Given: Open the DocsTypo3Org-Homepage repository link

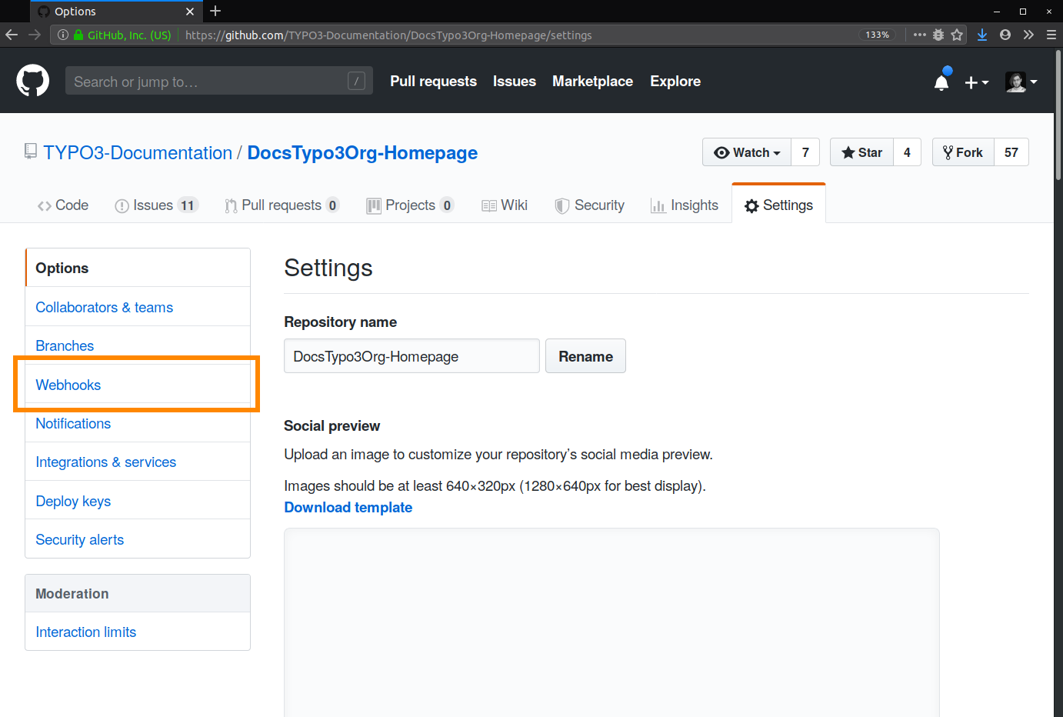Looking at the screenshot, I should coord(362,153).
